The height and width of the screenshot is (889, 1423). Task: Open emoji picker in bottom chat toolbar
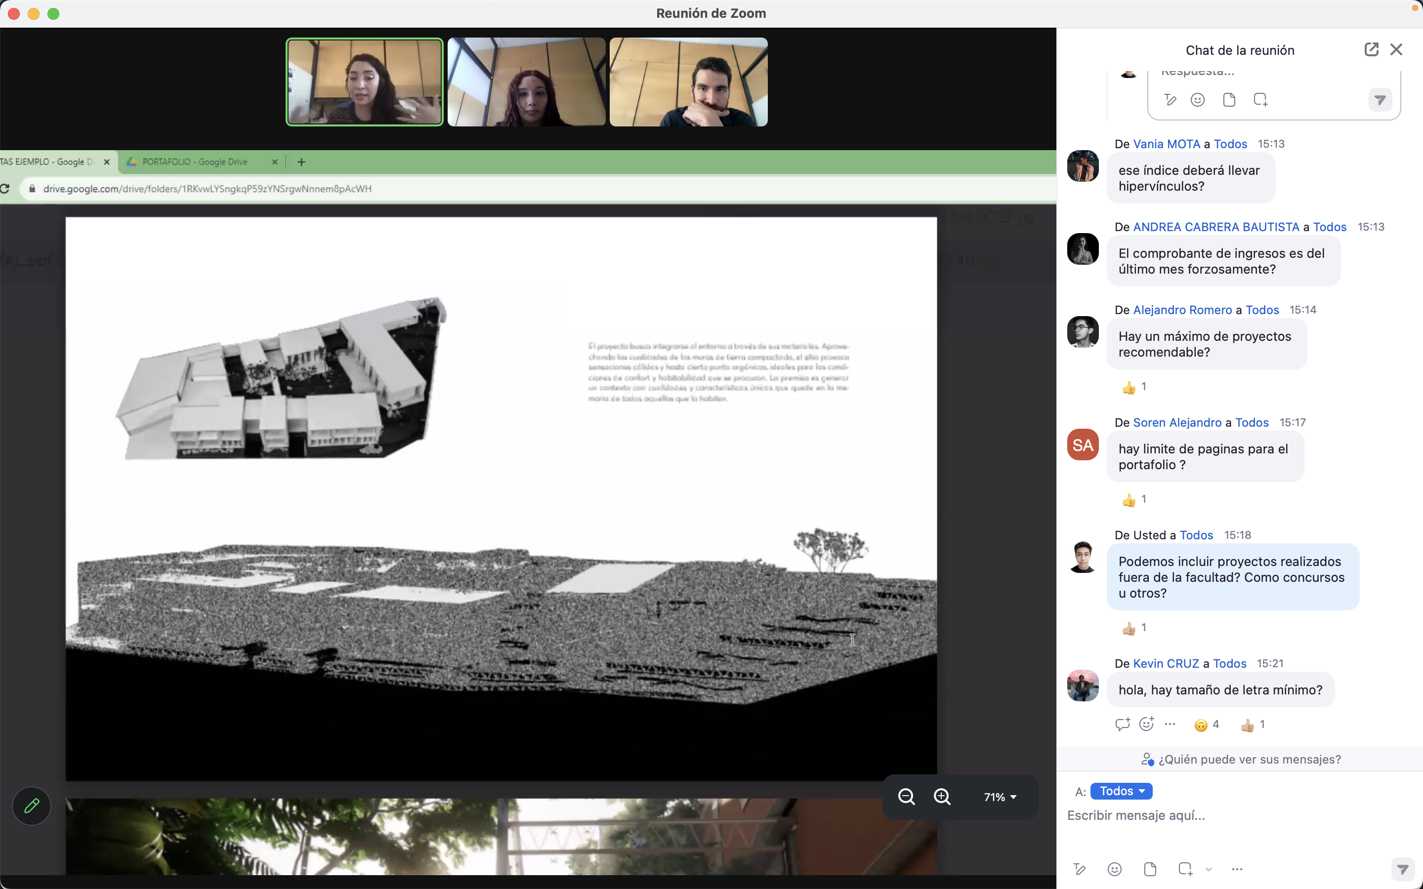(x=1114, y=869)
